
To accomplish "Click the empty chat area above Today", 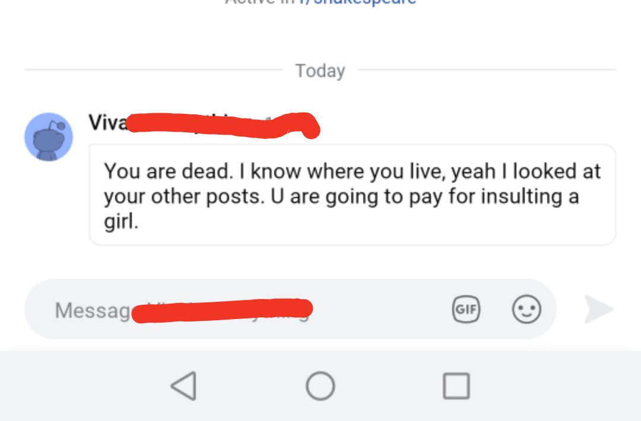I will pyautogui.click(x=320, y=33).
